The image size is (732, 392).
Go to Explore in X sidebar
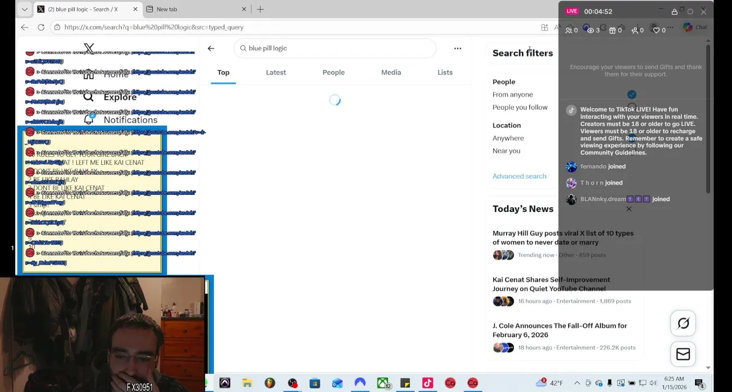click(x=110, y=97)
